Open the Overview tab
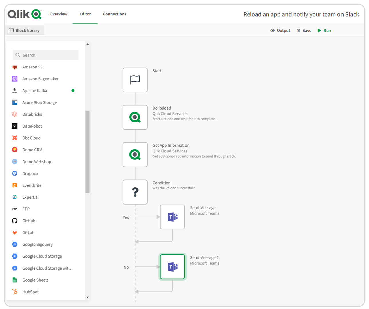369x309 pixels. (x=58, y=14)
